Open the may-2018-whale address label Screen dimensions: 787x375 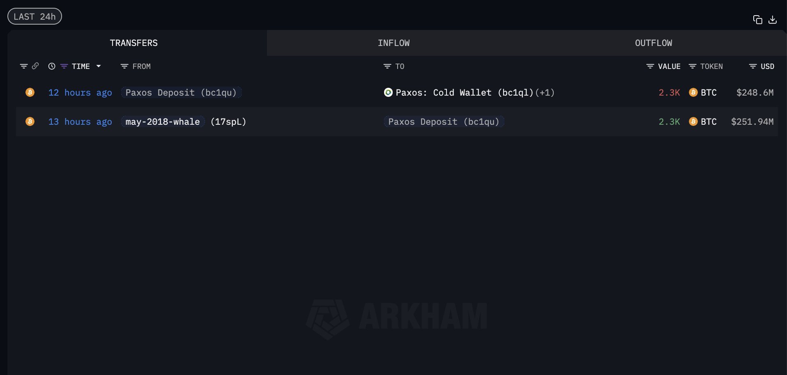tap(163, 122)
